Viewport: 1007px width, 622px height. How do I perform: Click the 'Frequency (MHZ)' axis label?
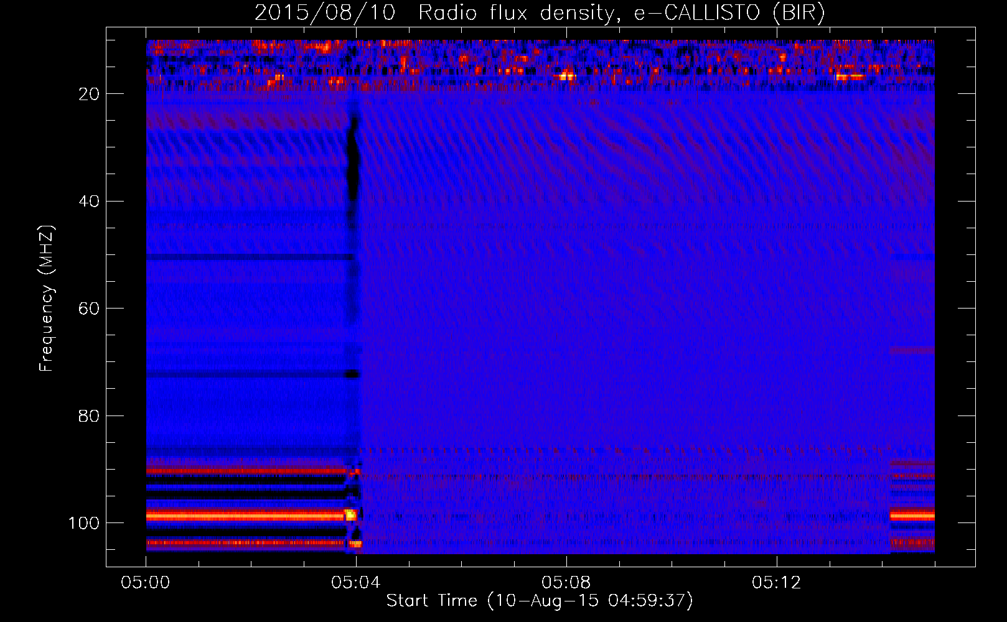pos(47,299)
